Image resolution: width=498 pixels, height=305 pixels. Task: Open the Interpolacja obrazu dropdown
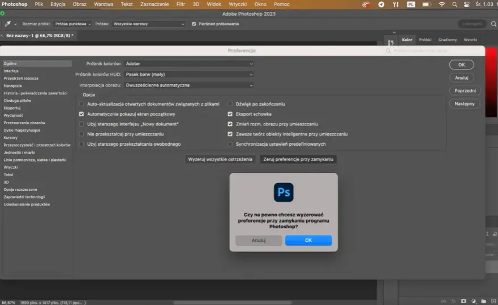[x=189, y=85]
